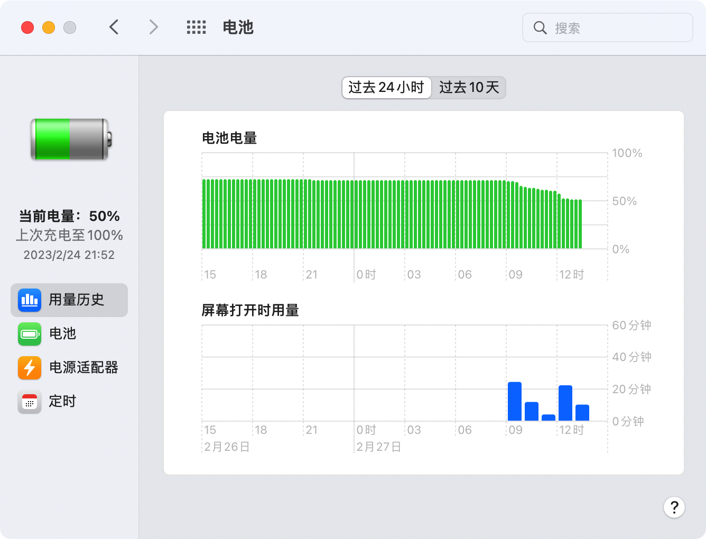Image resolution: width=706 pixels, height=539 pixels.
Task: Open help with the question mark button
Action: [674, 508]
